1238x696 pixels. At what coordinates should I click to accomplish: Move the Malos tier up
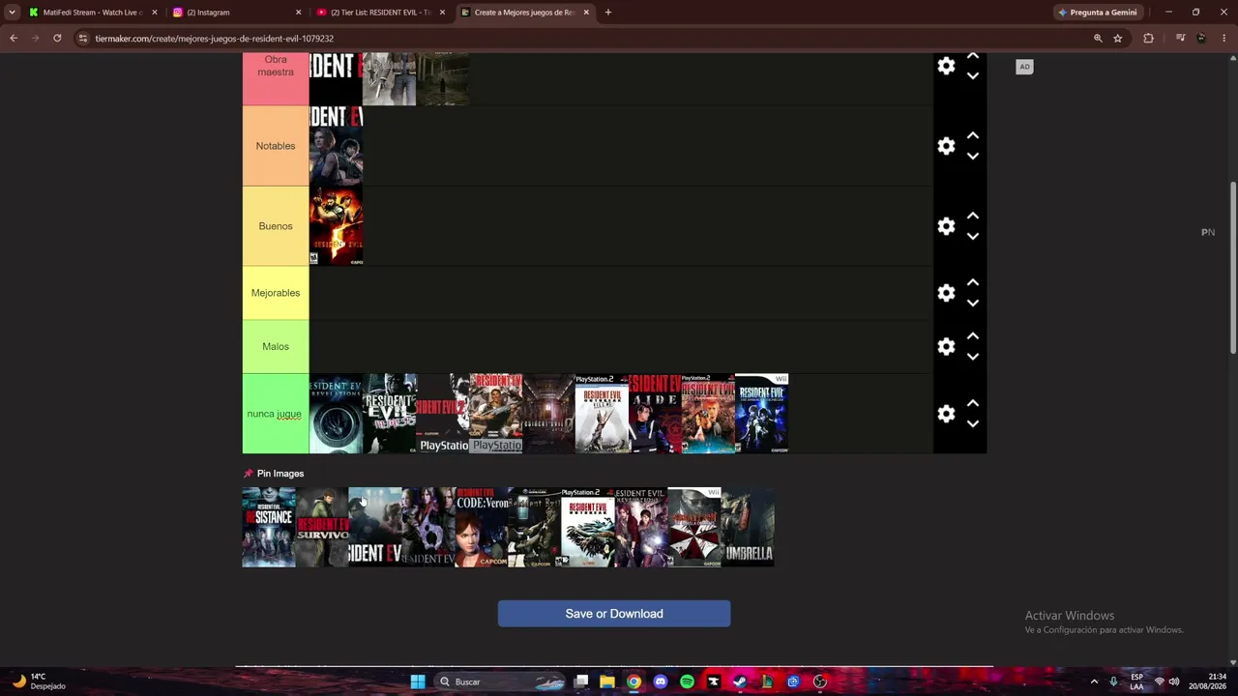973,336
